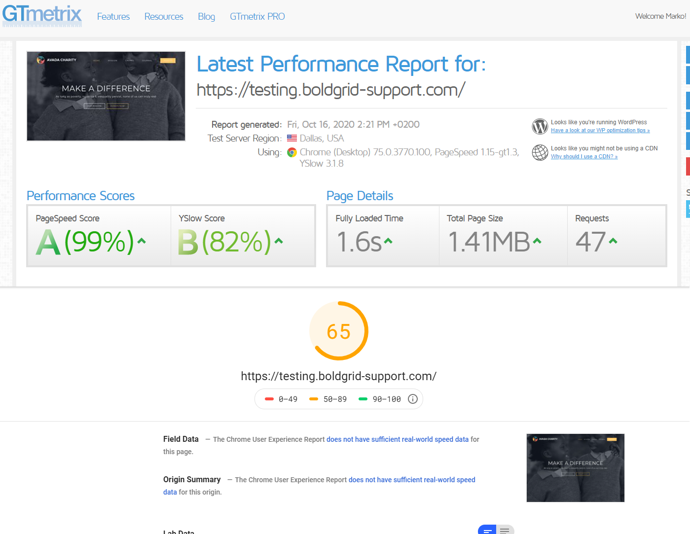690x534 pixels.
Task: Click the Page Details heading
Action: (360, 196)
